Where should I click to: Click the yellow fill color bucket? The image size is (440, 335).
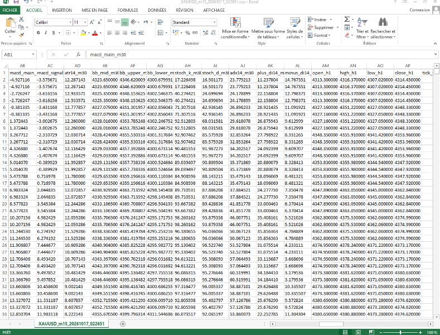83,33
